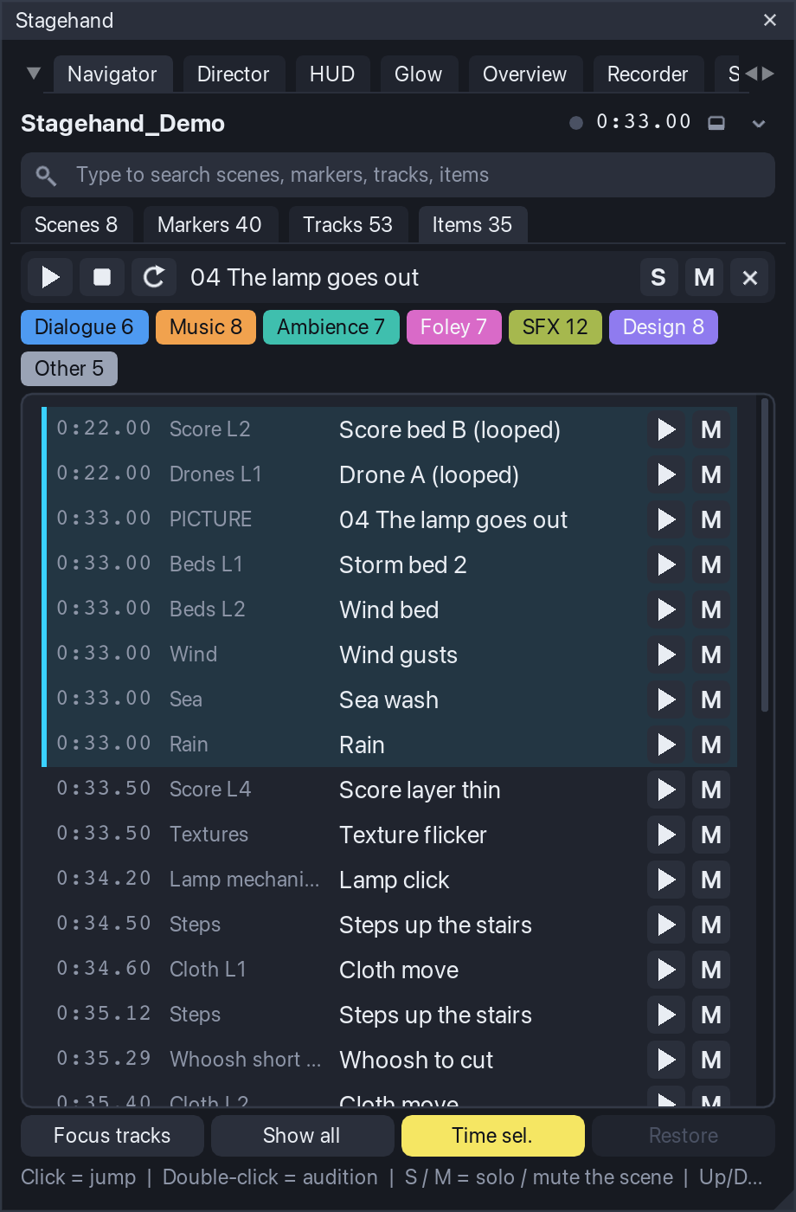Stop scene playback

pos(102,277)
